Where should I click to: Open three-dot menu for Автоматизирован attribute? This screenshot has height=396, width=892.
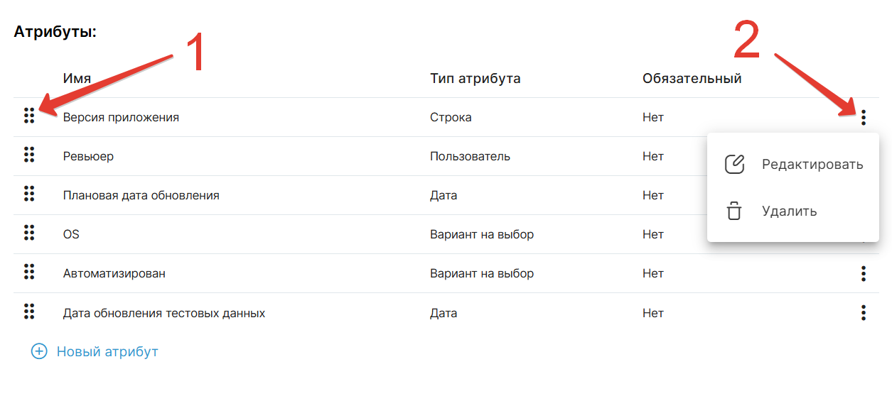tap(864, 273)
